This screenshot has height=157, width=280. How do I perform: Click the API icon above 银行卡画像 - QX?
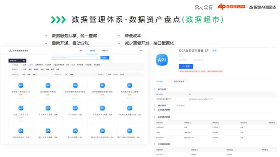pyautogui.click(x=75, y=131)
